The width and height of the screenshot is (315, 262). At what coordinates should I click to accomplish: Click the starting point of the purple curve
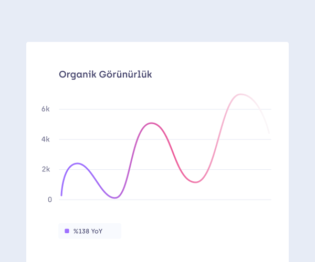pyautogui.click(x=61, y=195)
